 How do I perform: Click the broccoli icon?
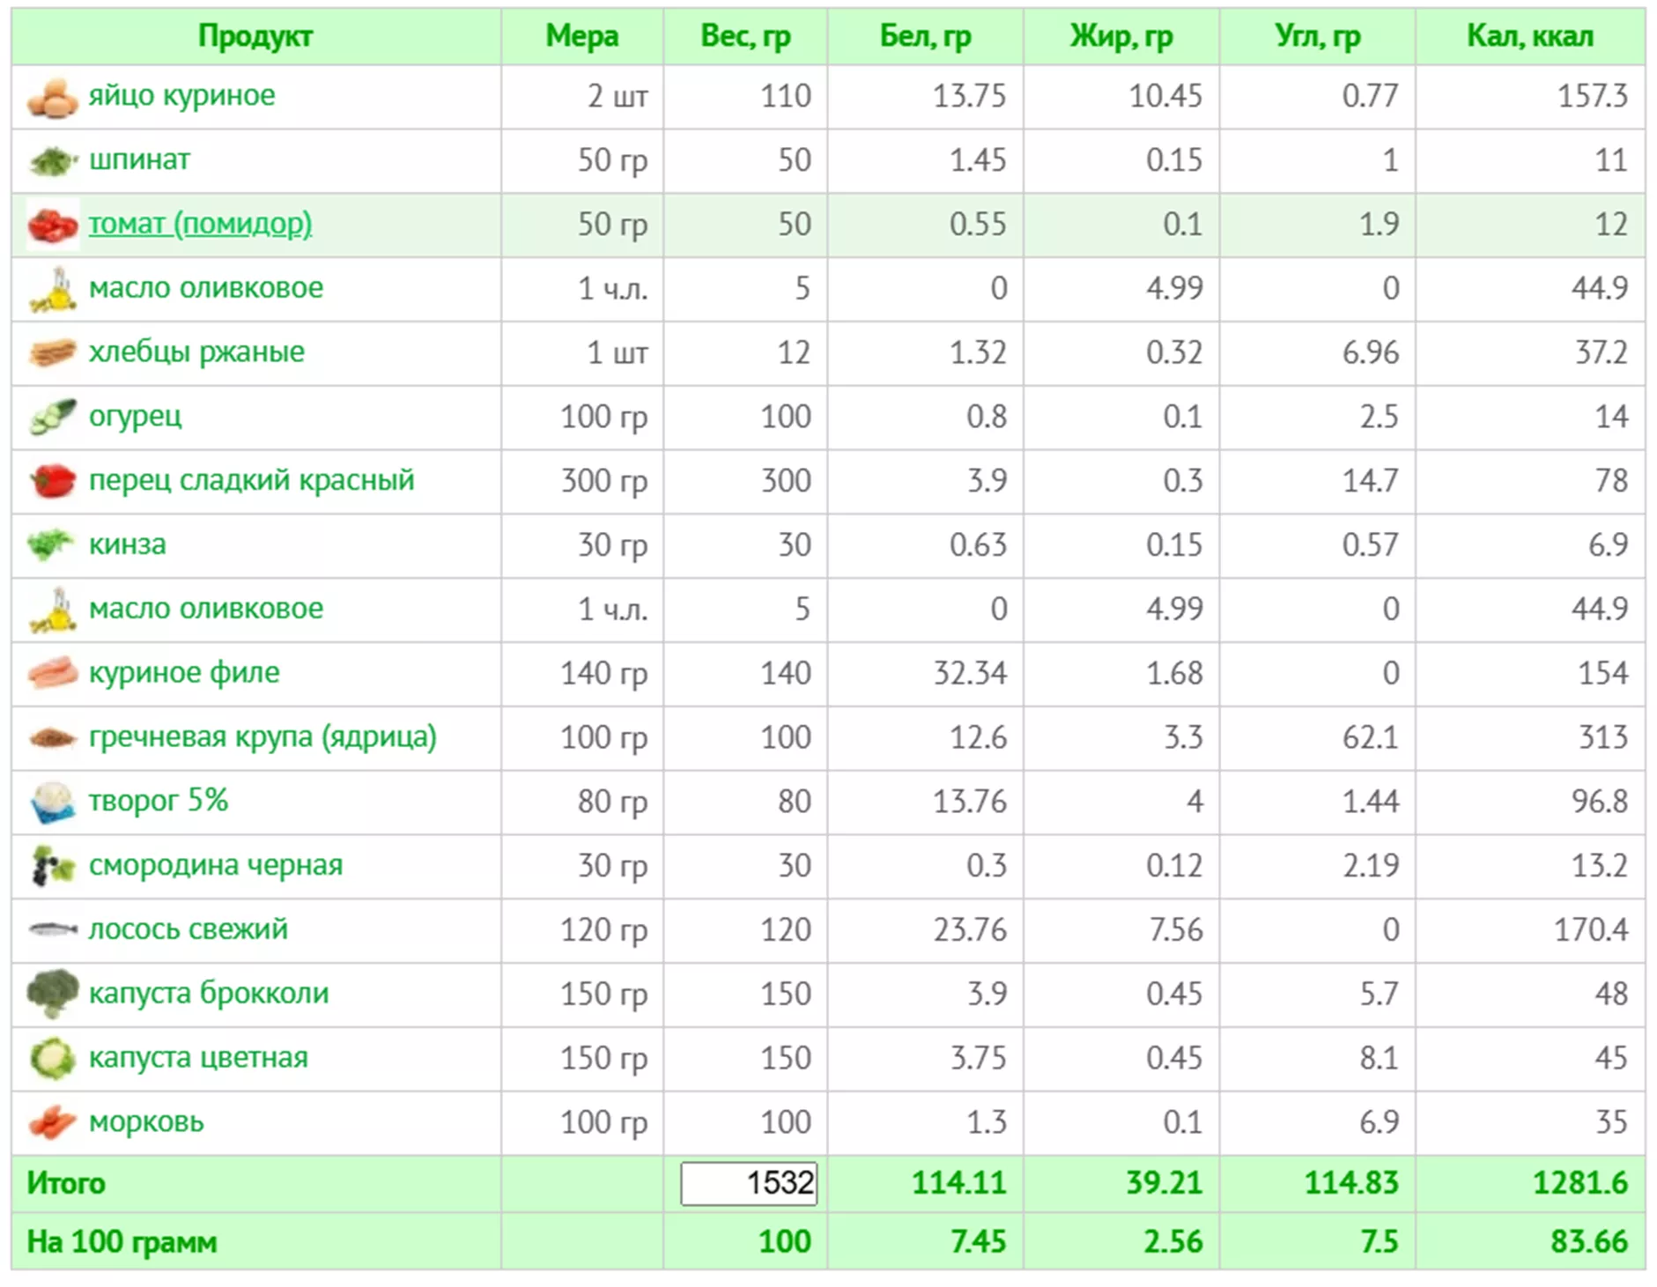click(x=52, y=994)
